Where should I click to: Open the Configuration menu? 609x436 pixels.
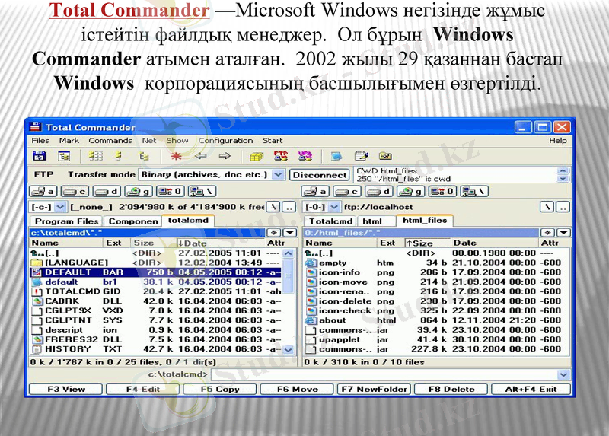point(225,141)
